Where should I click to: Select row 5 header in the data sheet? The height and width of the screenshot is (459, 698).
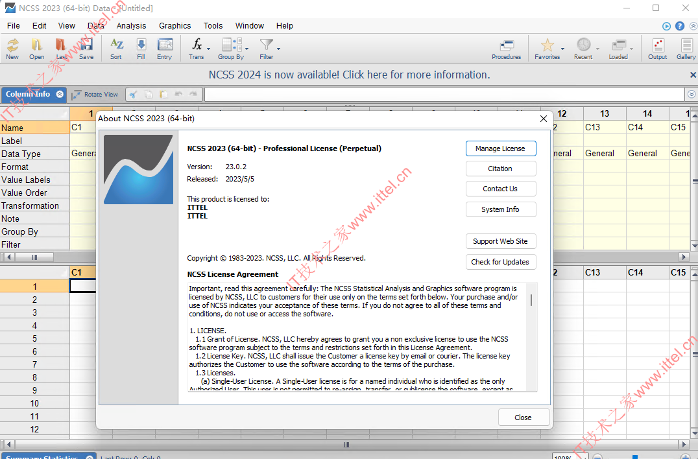click(x=35, y=338)
